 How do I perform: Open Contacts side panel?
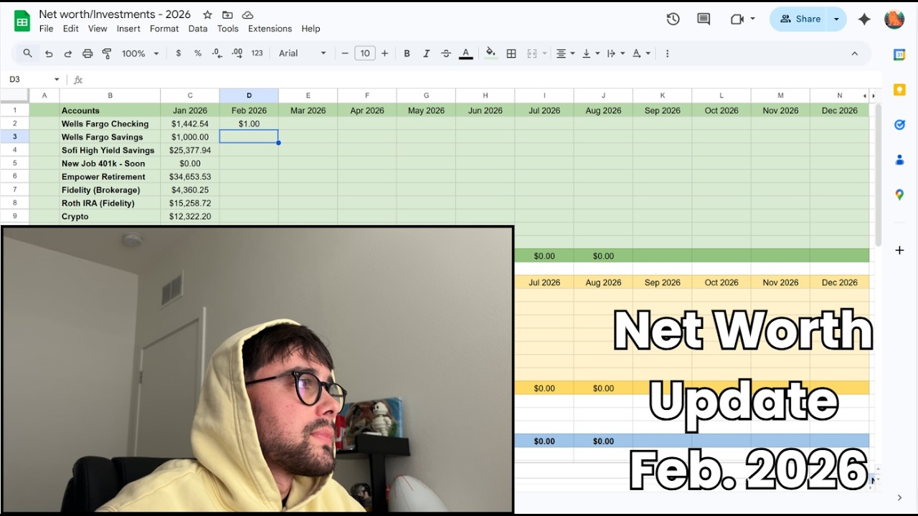coord(899,160)
